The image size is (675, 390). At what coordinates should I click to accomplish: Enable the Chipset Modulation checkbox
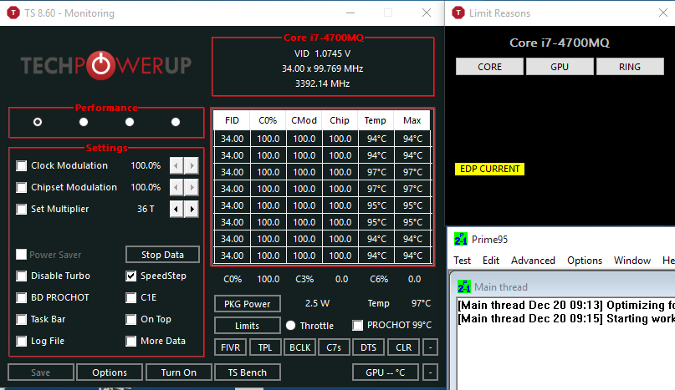[x=21, y=187]
